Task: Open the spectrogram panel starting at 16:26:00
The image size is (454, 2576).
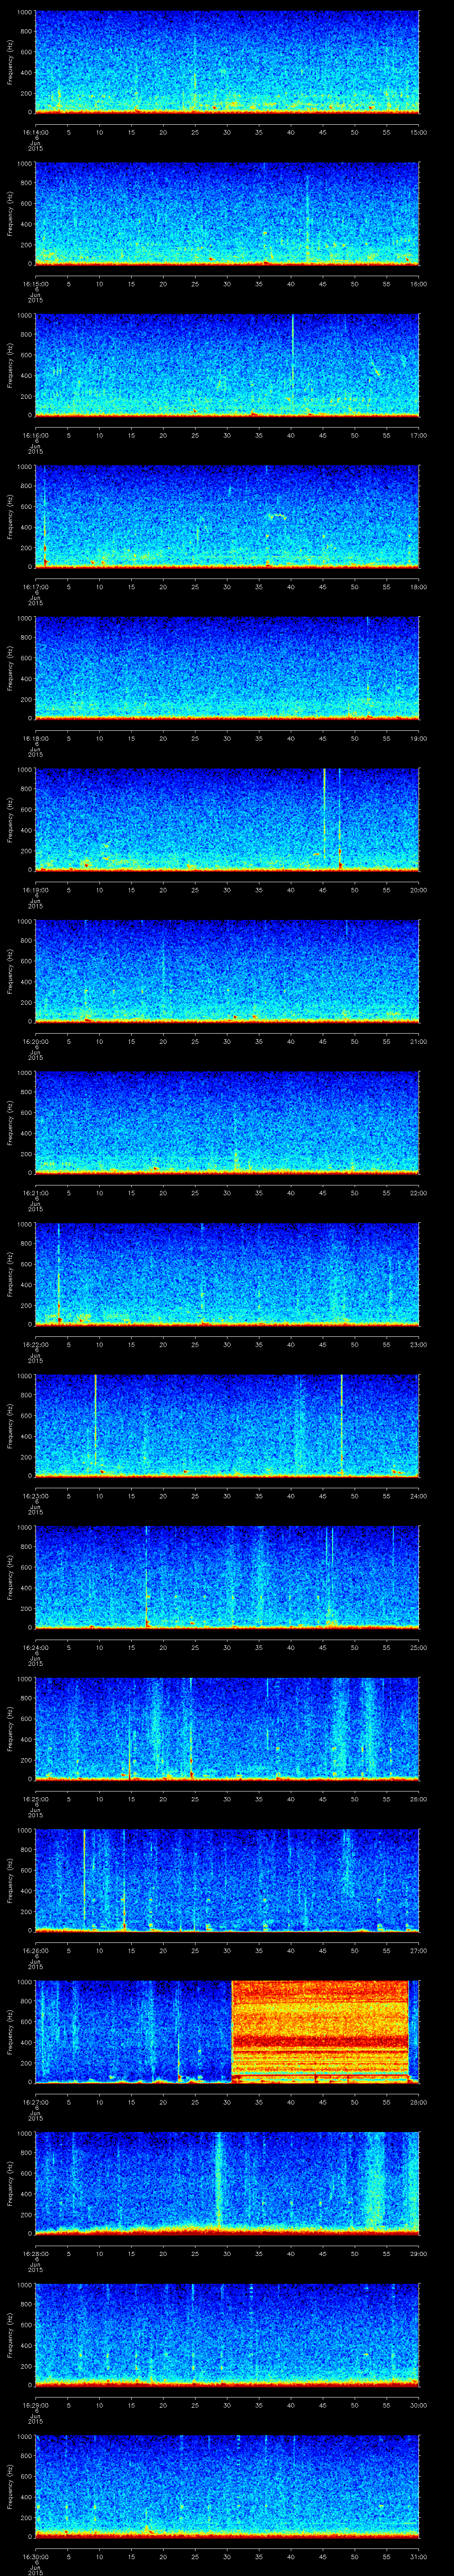Action: (227, 1880)
